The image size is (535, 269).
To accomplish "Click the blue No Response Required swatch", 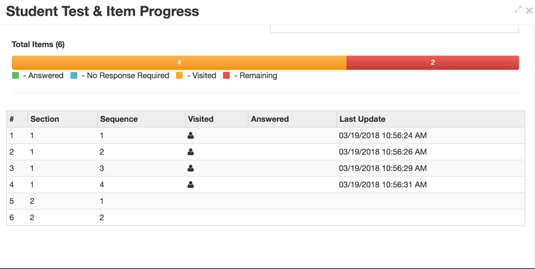I will pyautogui.click(x=74, y=76).
